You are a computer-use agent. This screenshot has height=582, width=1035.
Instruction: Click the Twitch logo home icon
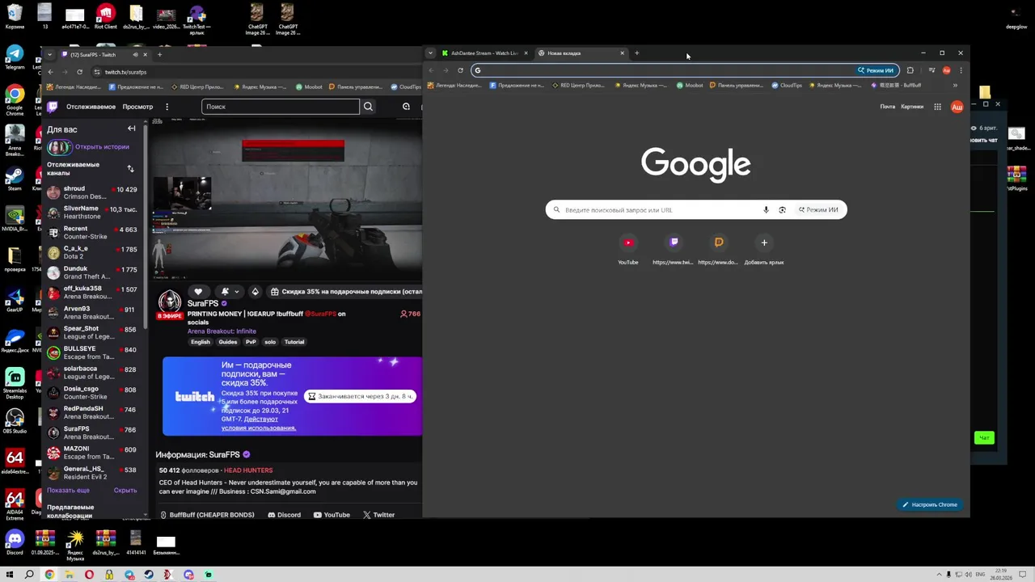[x=53, y=107]
